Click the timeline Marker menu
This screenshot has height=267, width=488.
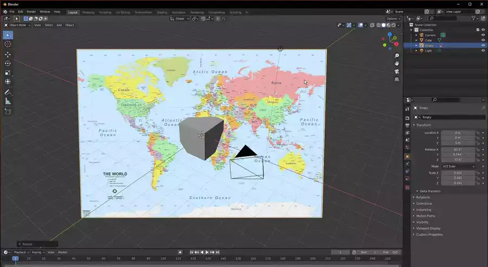pos(62,252)
